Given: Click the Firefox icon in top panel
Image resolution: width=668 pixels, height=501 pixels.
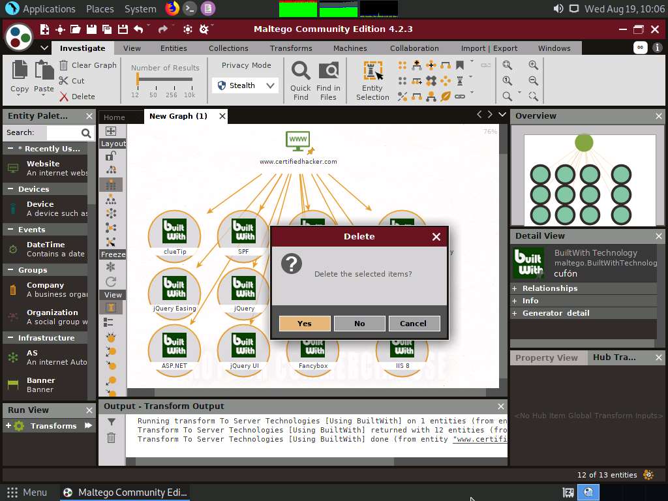Looking at the screenshot, I should pyautogui.click(x=172, y=8).
